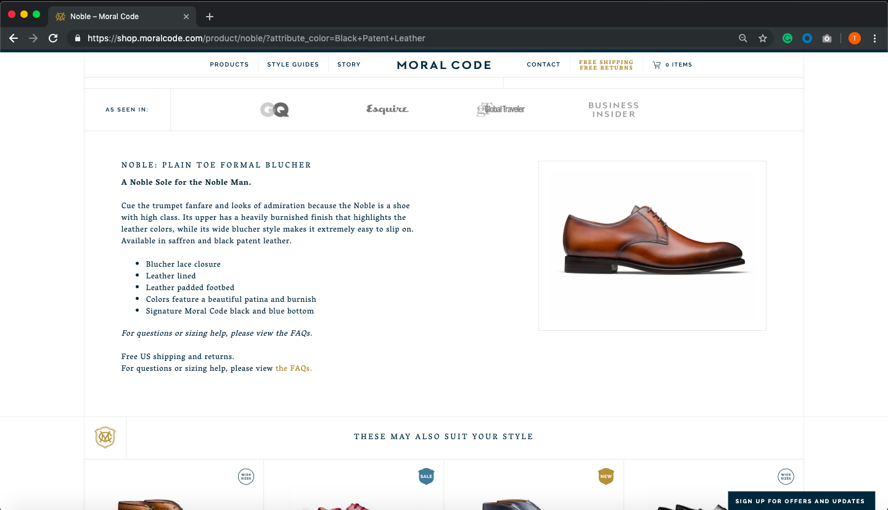Open a new tab with the plus button
Viewport: 888px width, 510px height.
tap(209, 17)
